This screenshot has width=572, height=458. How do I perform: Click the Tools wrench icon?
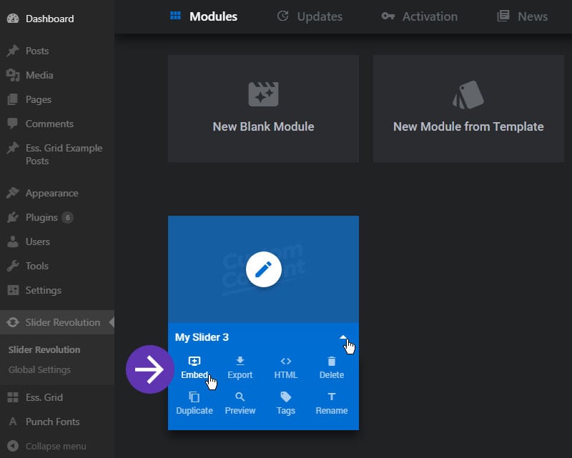click(13, 267)
